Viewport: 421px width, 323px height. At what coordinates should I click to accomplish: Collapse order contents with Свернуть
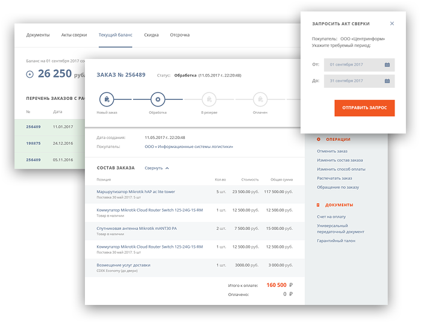click(x=157, y=168)
